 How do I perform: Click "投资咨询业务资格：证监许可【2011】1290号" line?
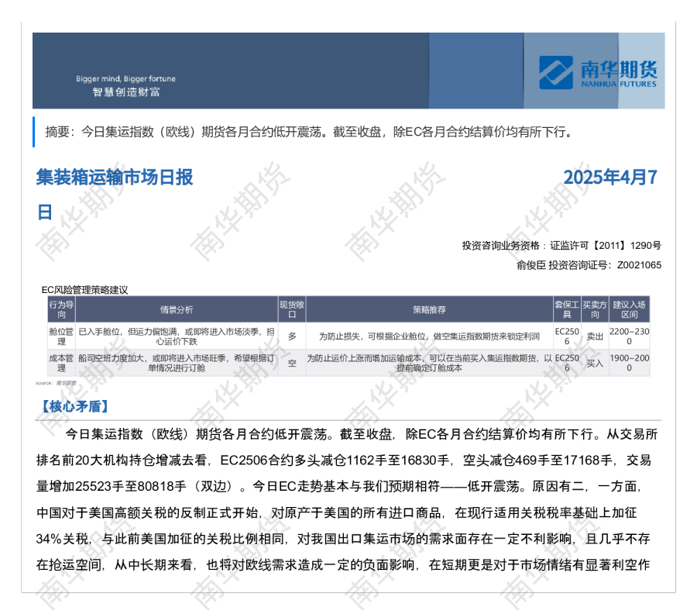coord(561,246)
